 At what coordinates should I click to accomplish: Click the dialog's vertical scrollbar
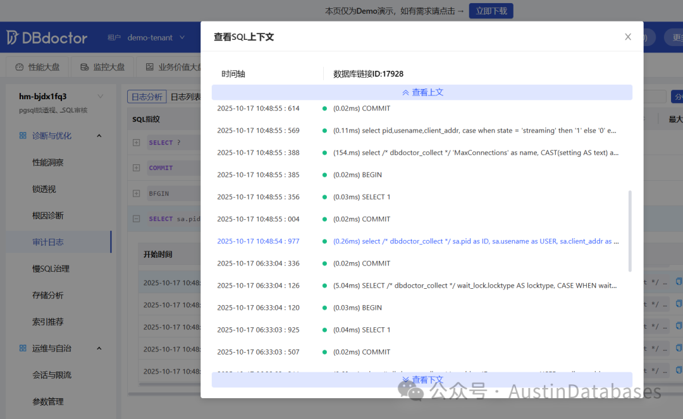click(x=630, y=231)
